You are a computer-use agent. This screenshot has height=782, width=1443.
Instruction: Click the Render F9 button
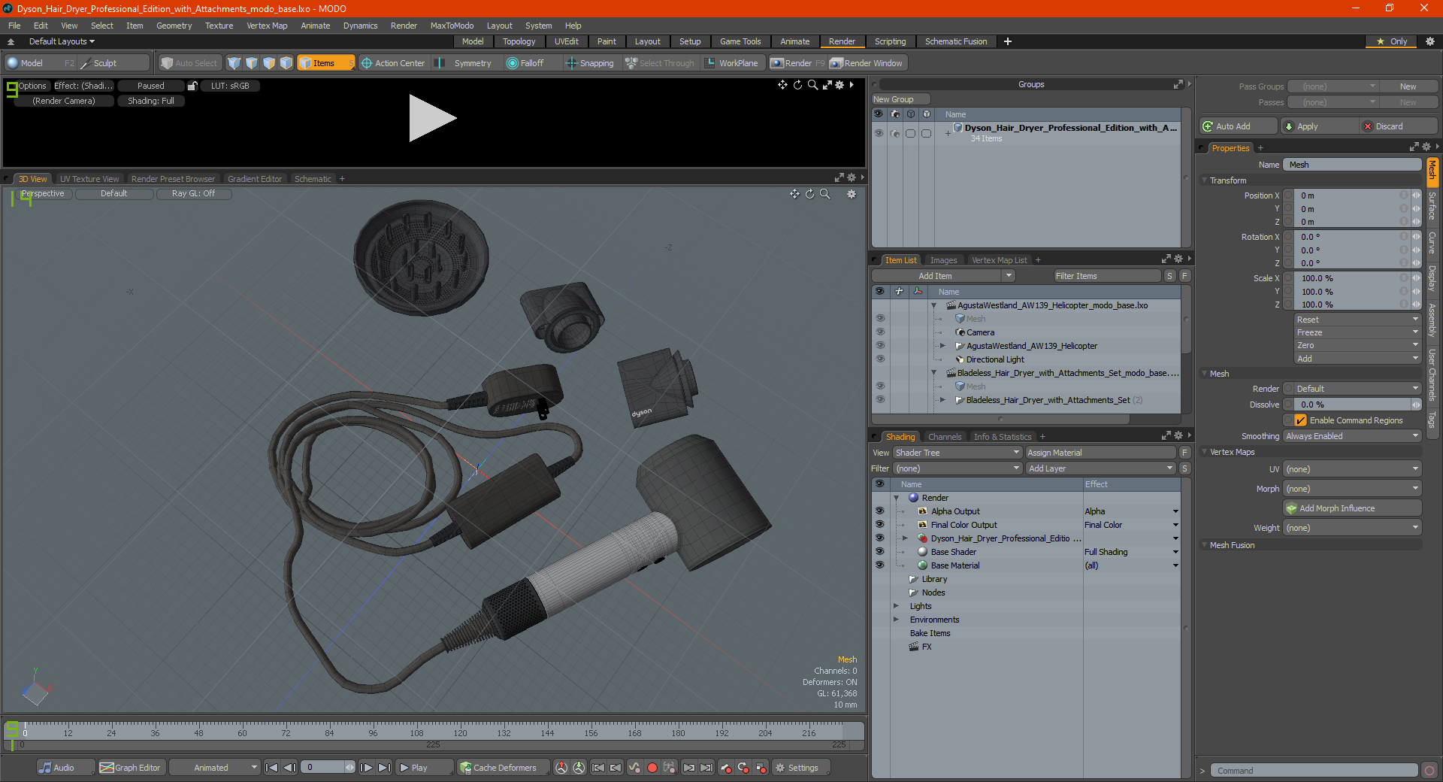798,63
